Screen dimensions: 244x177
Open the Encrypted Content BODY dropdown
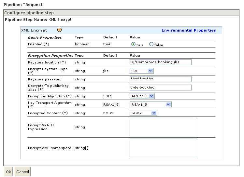click(143, 113)
